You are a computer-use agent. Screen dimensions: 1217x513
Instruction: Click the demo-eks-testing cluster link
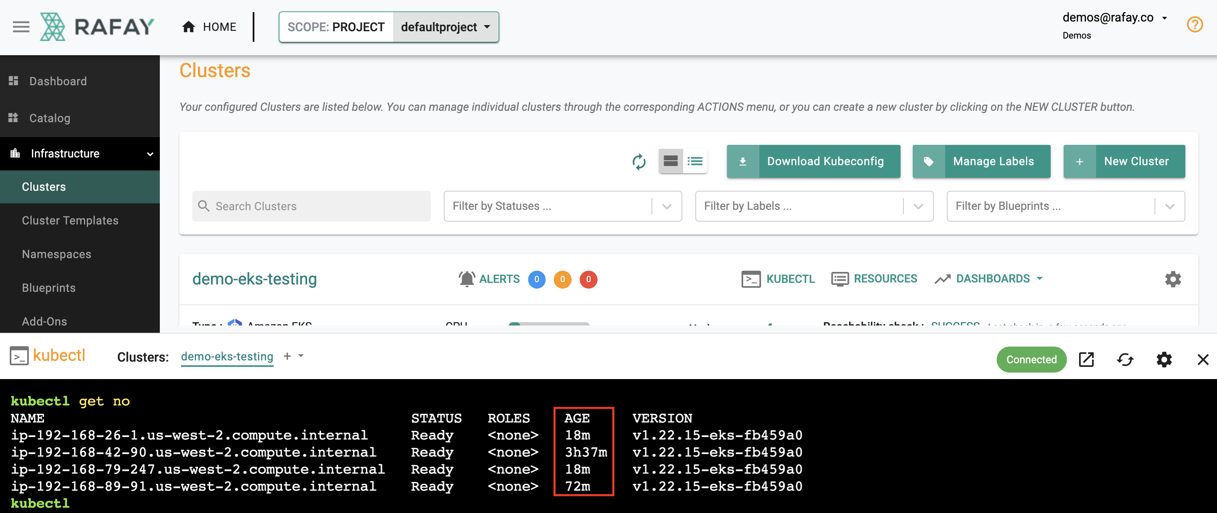(x=255, y=278)
